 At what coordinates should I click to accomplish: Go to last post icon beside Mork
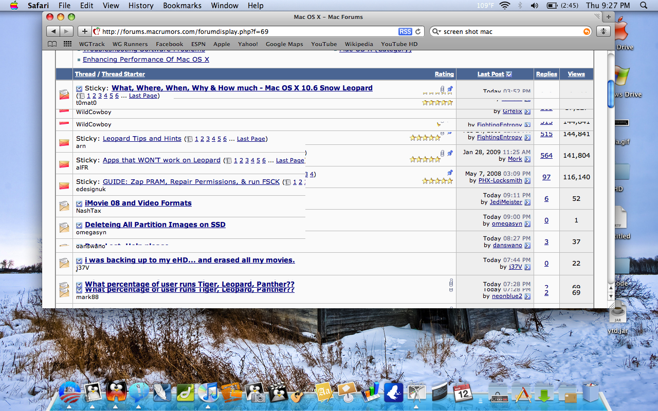pos(527,159)
